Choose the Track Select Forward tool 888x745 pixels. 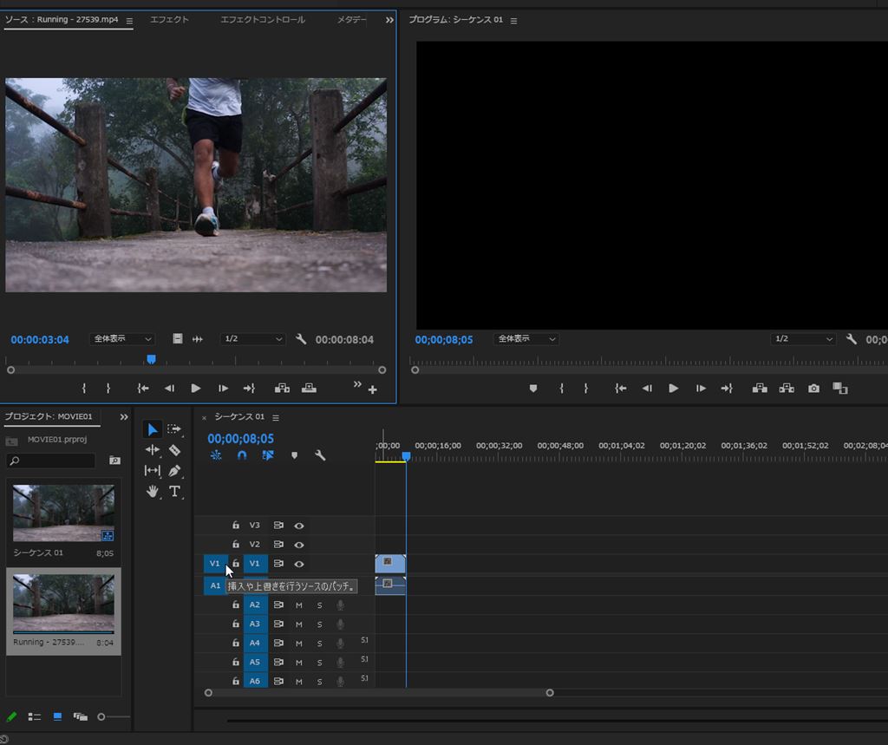click(x=174, y=429)
